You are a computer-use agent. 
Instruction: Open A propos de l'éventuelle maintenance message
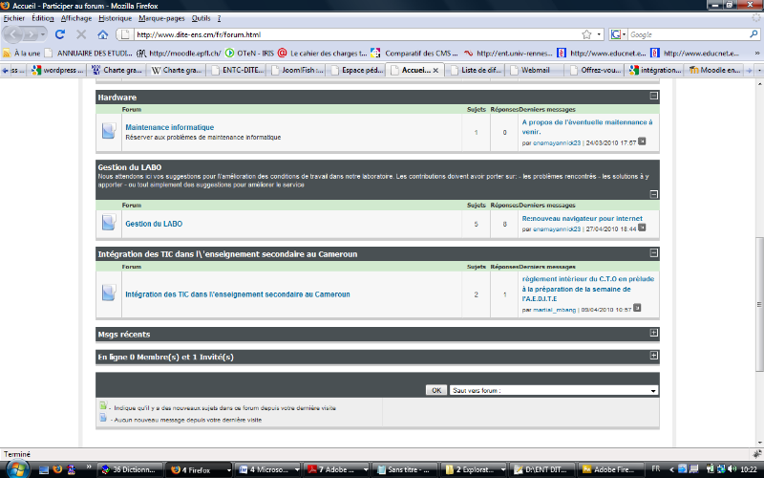tap(587, 127)
